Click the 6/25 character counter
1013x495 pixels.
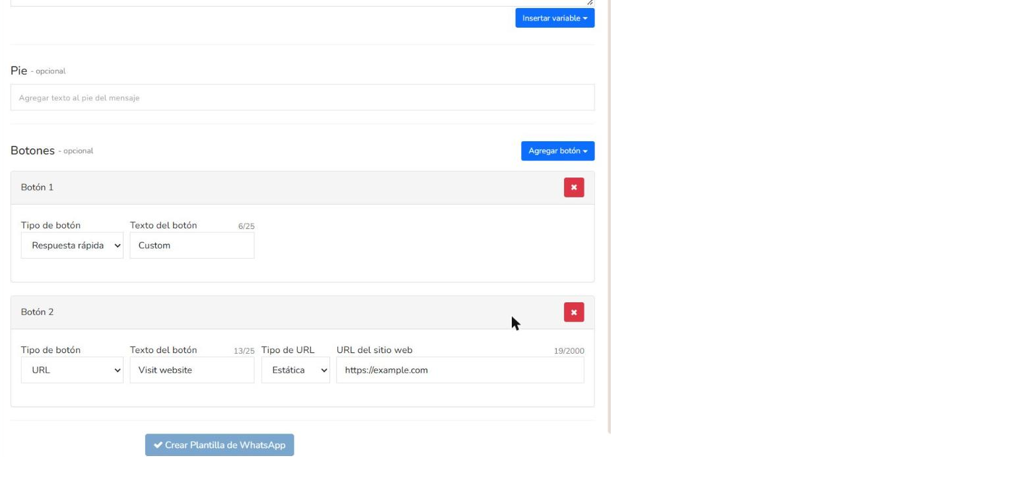(246, 226)
